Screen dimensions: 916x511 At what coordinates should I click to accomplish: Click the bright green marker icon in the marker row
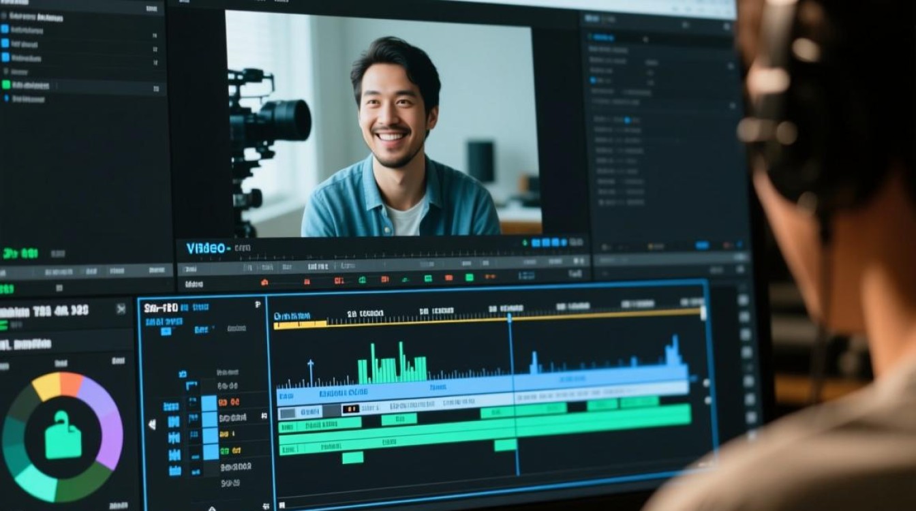point(469,277)
